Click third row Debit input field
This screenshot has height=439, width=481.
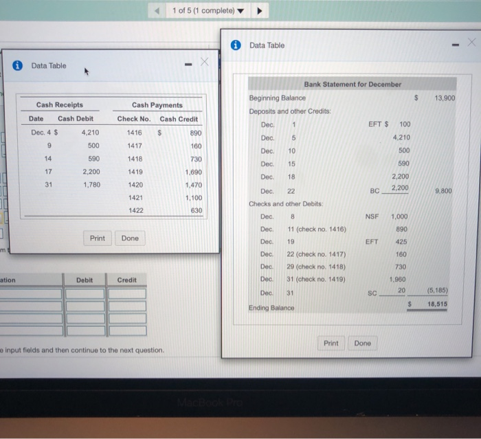85,319
